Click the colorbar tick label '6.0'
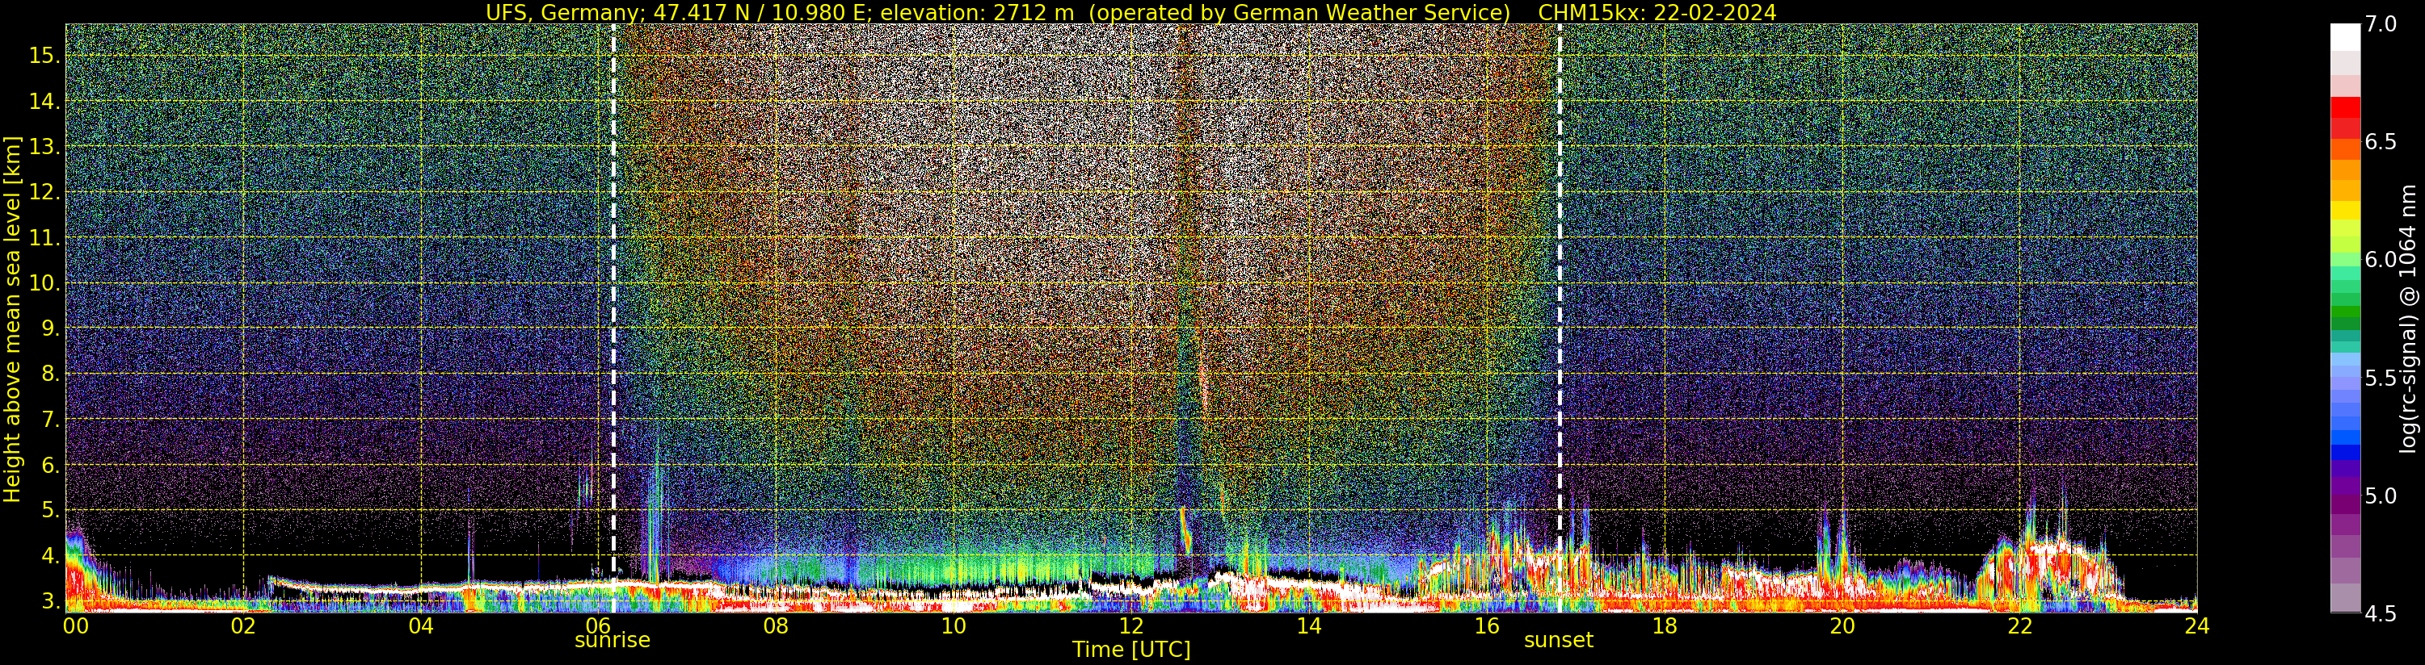Screen dimensions: 2425x665 [2381, 260]
